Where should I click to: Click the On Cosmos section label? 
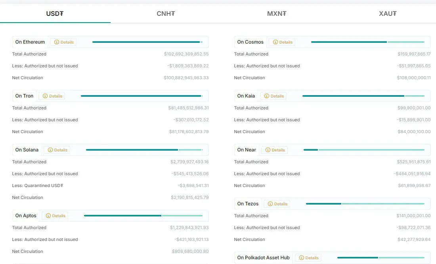click(x=250, y=42)
